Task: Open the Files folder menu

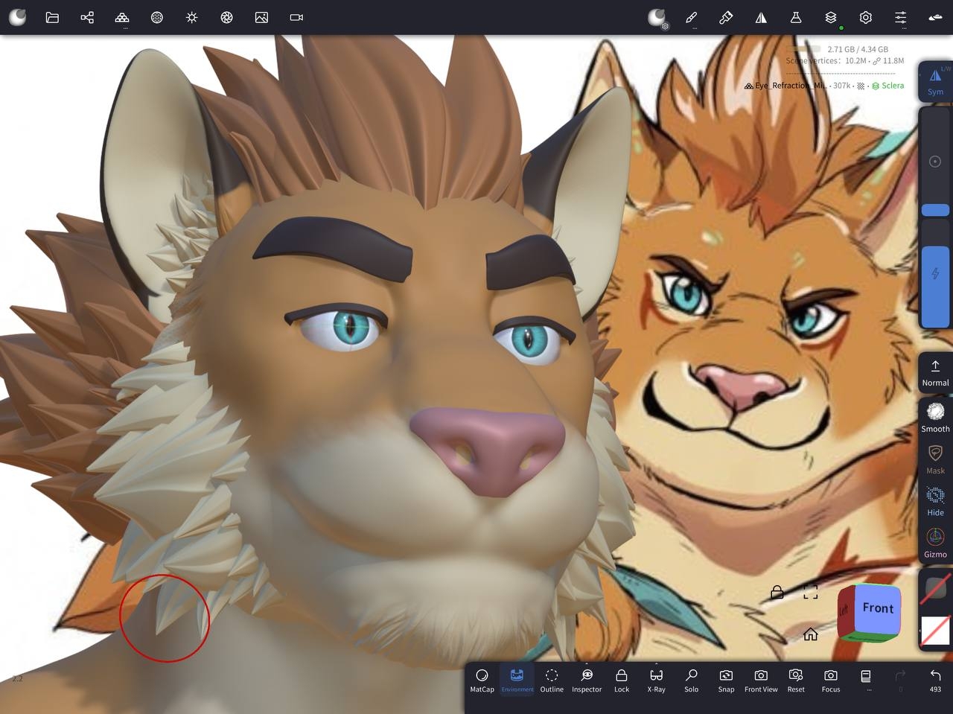Action: pos(52,17)
